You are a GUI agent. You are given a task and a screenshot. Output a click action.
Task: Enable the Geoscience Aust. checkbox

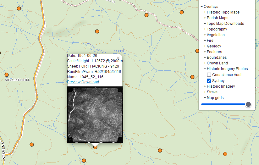[209, 75]
